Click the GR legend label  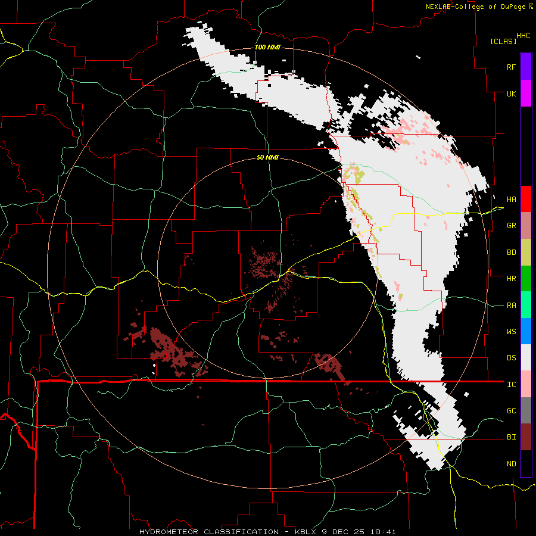point(511,226)
